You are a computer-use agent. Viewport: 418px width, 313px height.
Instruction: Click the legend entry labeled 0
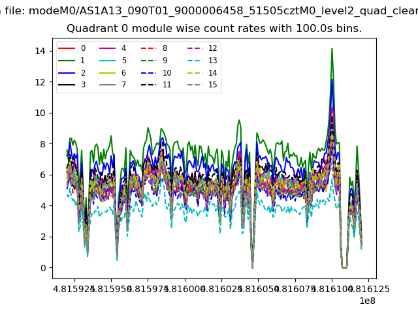point(72,48)
